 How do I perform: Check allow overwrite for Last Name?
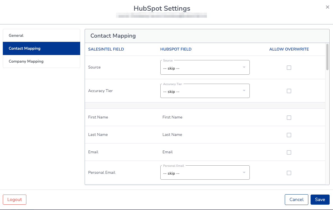tap(289, 135)
